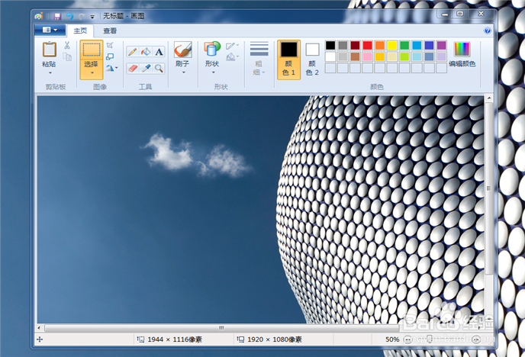Expand the Brushes dropdown arrow
This screenshot has width=525, height=357.
point(183,72)
